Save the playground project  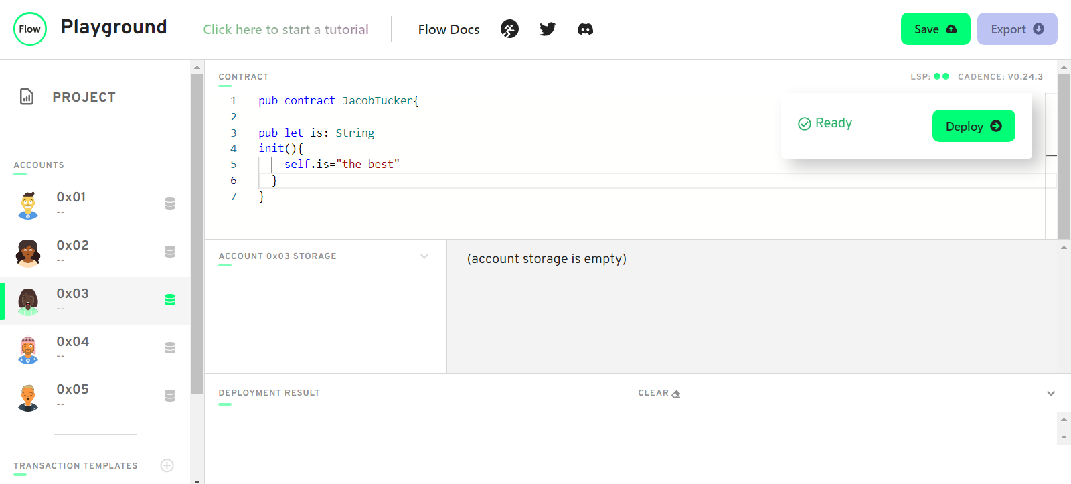coord(935,29)
